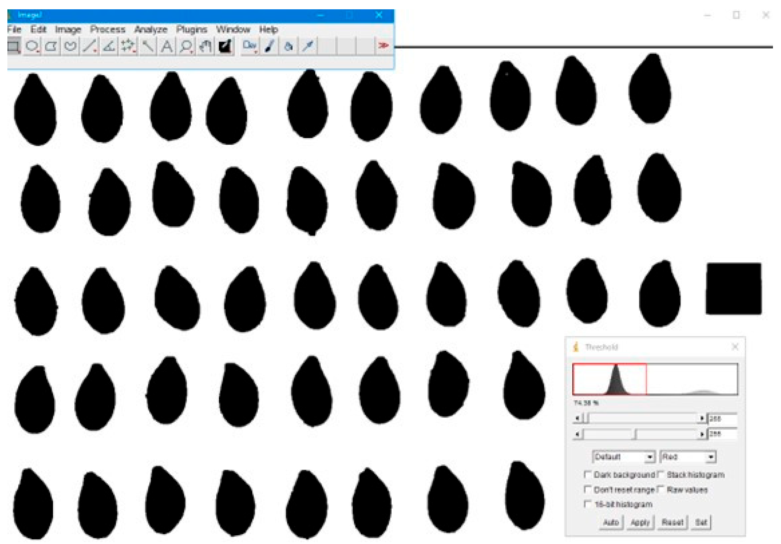Select the Hand scrolling tool
Viewport: 781px width, 544px height.
click(205, 46)
